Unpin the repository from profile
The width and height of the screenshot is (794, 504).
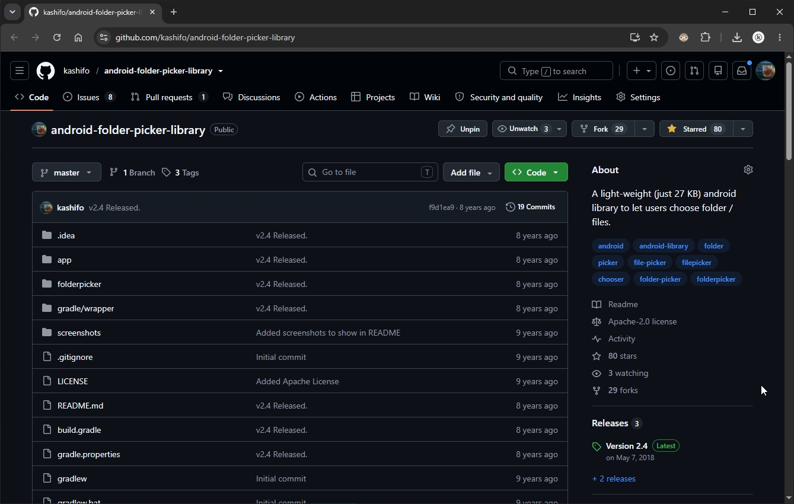[463, 129]
